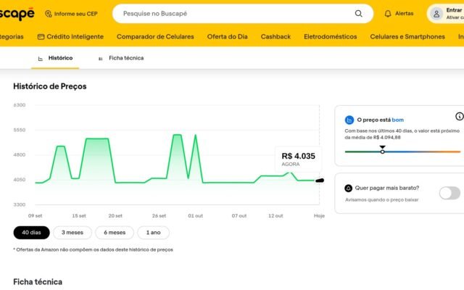This screenshot has height=290, width=464.
Task: Click the info icon in price card
Action: [459, 116]
